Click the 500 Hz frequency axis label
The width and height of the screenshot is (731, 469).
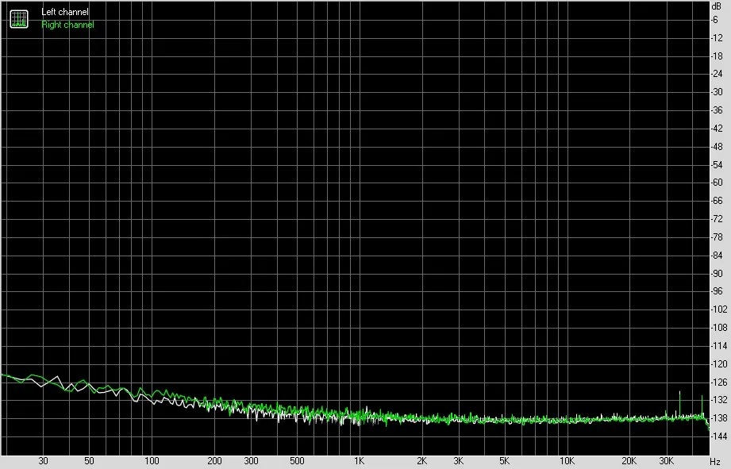tap(297, 461)
